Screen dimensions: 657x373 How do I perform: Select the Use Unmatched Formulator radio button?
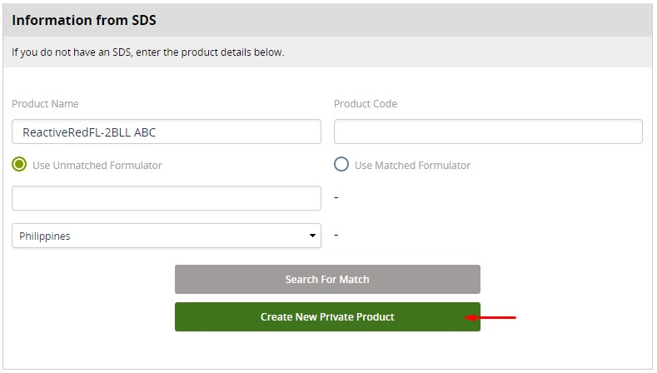tap(19, 165)
